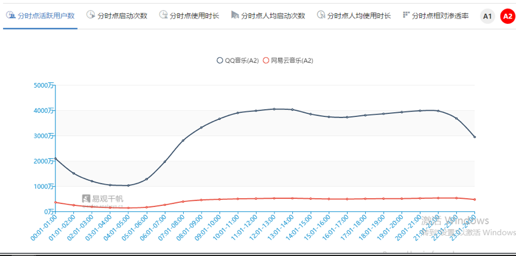Click the icon beside 分时点使用时长
Screen dimensions: 516x256
163,15
